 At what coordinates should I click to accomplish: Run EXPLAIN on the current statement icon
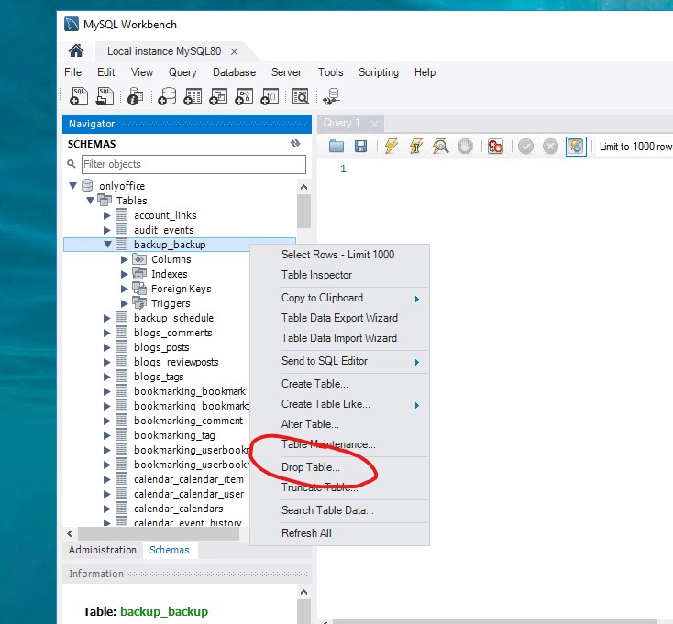click(x=440, y=147)
